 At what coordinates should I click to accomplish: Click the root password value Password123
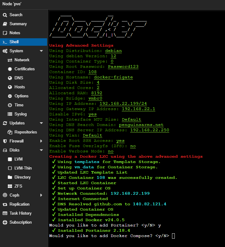click(x=123, y=67)
